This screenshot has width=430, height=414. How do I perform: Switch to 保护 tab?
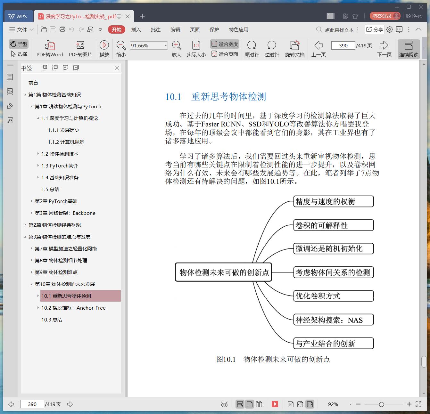[x=214, y=29]
